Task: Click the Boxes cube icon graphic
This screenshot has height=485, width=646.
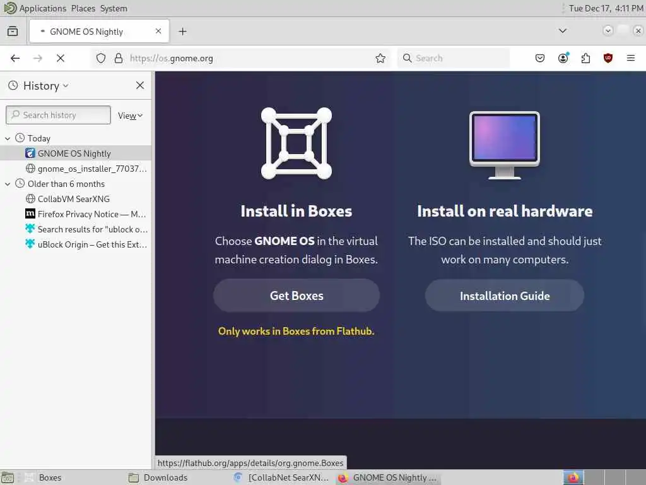Action: pyautogui.click(x=297, y=143)
